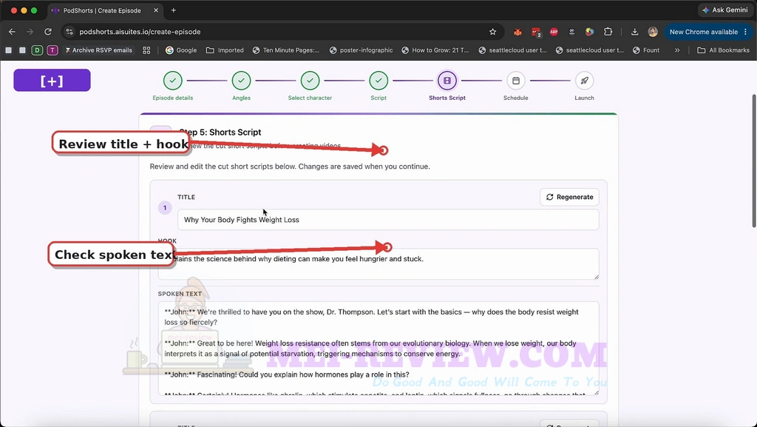The height and width of the screenshot is (427, 757).
Task: Open the MetaMask fox extension
Action: coord(517,32)
